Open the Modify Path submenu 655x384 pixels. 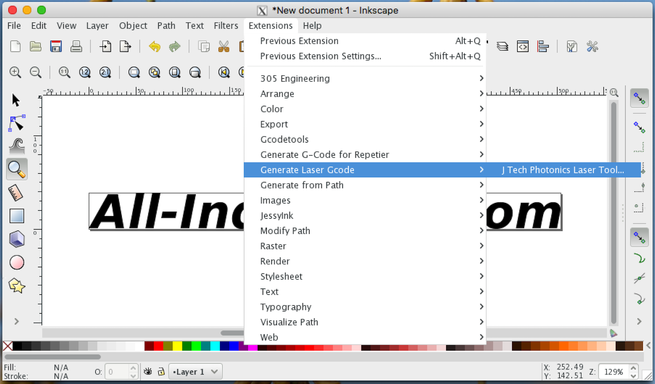(285, 231)
